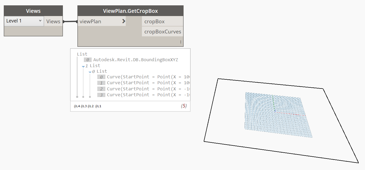Screen dimensions: 365x170
Task: Select the Autodesk.Revit.DB.BoundingBoxXYZ list item
Action: (x=135, y=60)
